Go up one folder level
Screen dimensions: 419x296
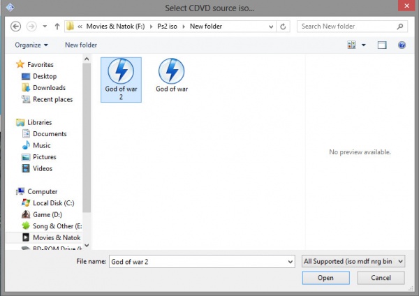pos(57,27)
